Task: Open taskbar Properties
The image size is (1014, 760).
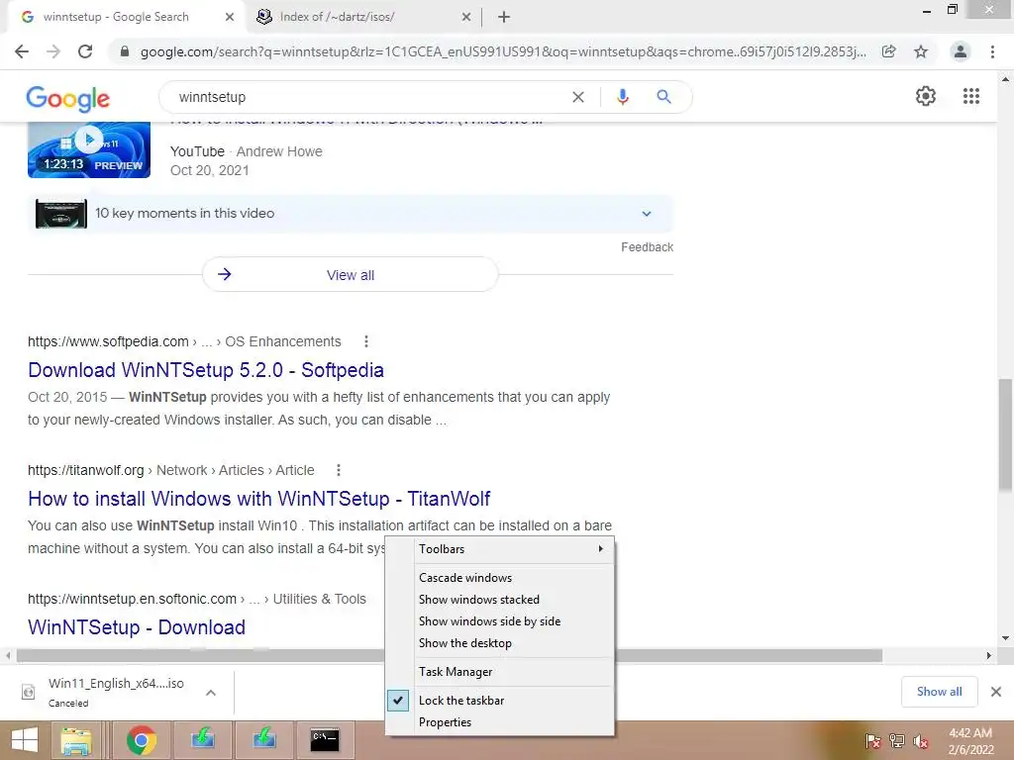Action: [x=500, y=721]
